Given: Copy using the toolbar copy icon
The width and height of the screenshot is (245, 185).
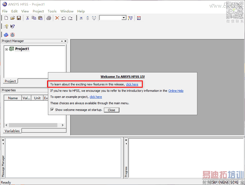Looking at the screenshot, I should 34,18.
